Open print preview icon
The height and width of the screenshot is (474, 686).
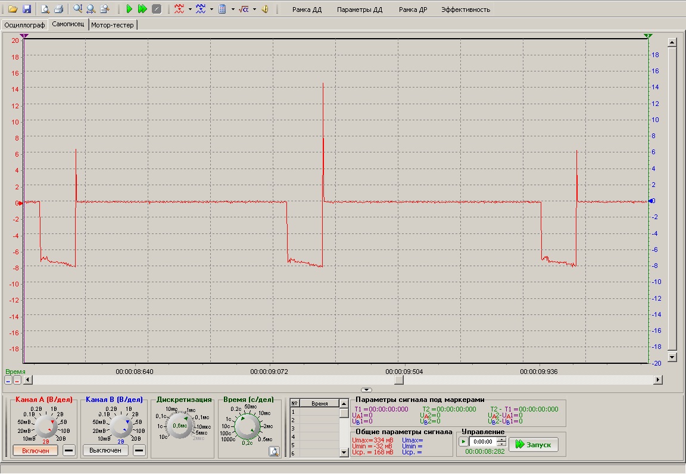coord(45,9)
